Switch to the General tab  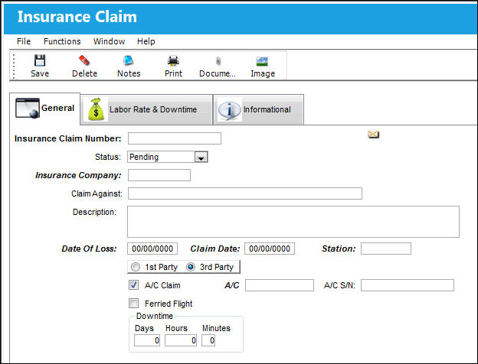(x=44, y=109)
